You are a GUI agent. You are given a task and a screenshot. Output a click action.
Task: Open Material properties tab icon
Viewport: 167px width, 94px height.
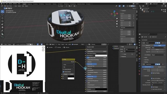tap(139, 71)
